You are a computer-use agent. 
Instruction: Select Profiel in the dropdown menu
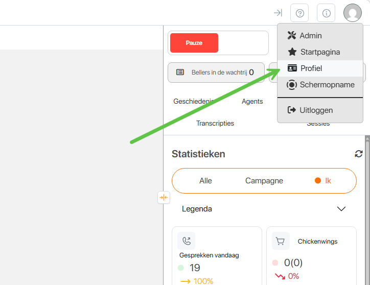pyautogui.click(x=311, y=68)
